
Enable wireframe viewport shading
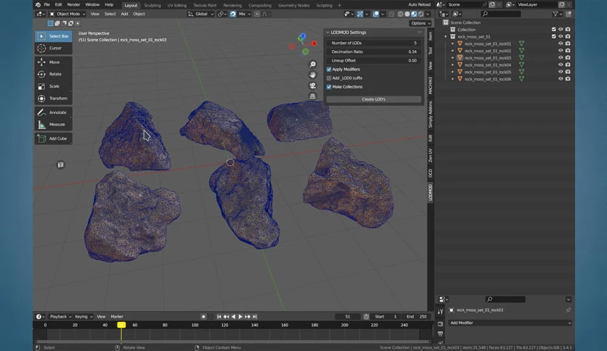(x=400, y=14)
